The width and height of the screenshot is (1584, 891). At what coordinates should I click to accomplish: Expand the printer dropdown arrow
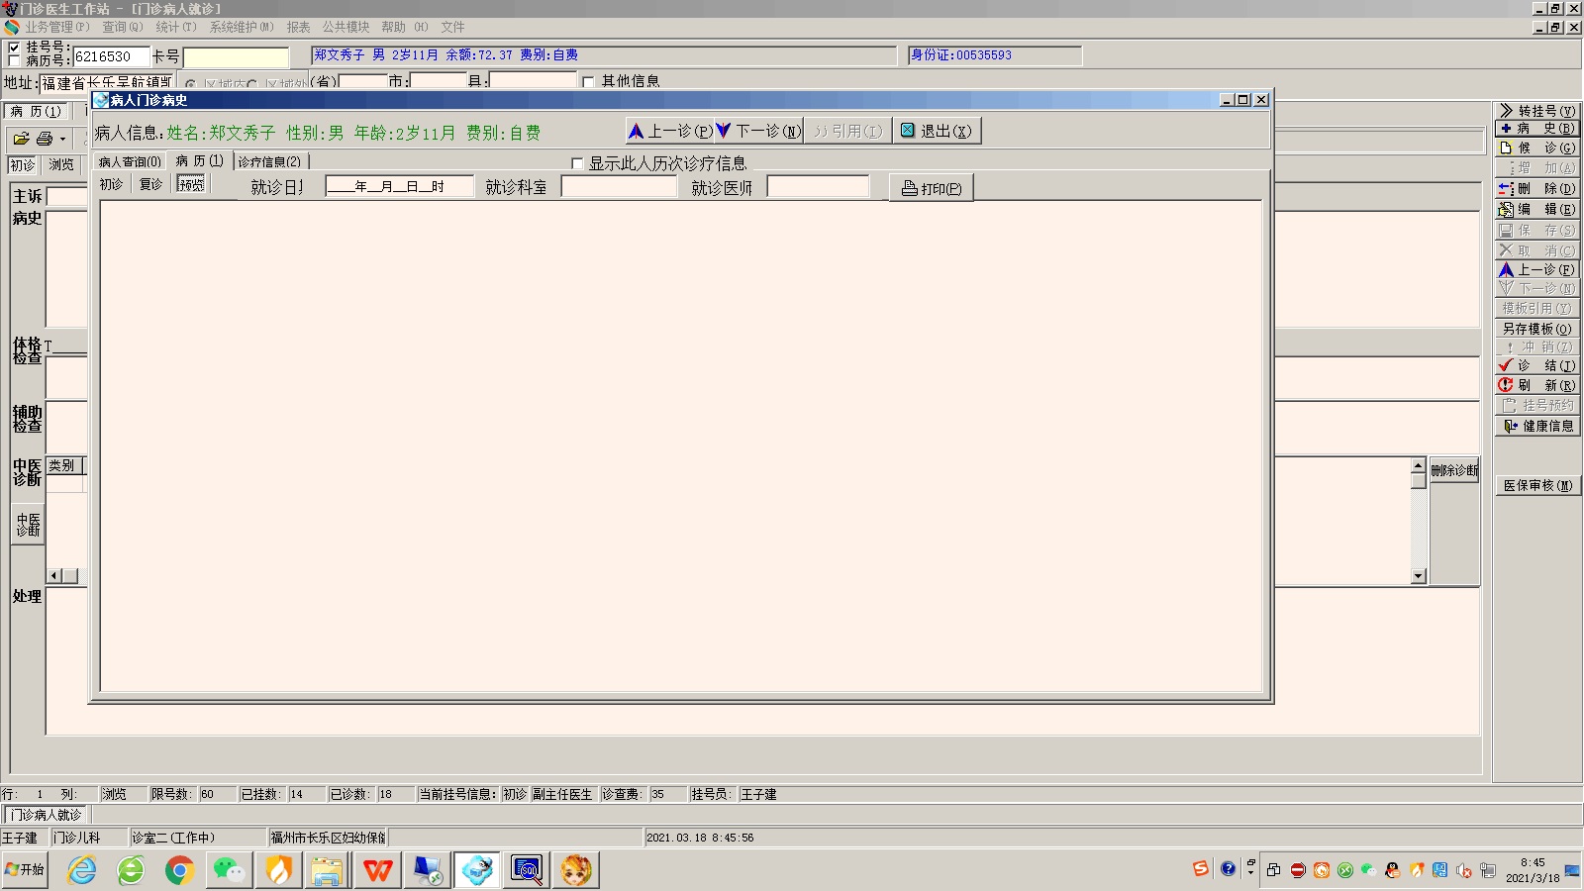(62, 140)
